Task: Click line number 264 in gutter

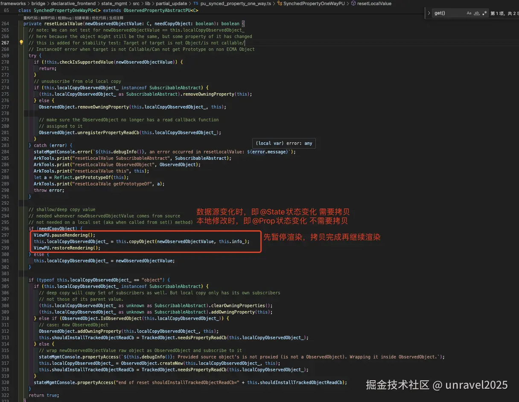Action: [x=5, y=23]
